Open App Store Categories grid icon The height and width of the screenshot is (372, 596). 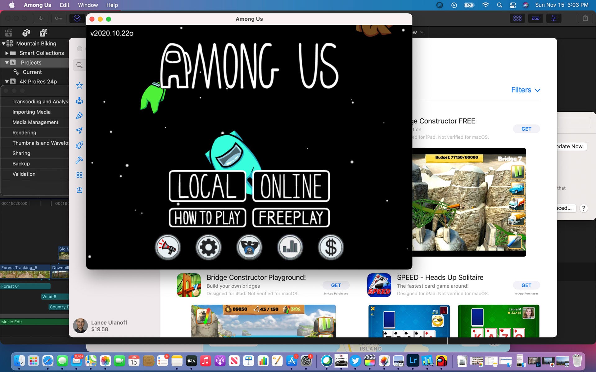(79, 175)
